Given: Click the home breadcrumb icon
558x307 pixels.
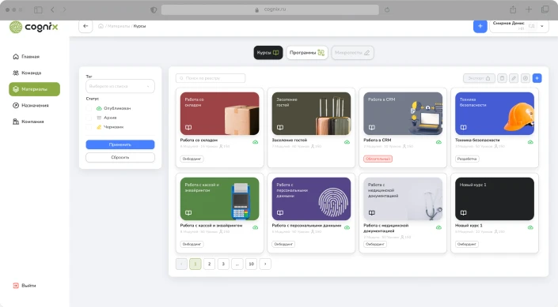Looking at the screenshot, I should (101, 26).
